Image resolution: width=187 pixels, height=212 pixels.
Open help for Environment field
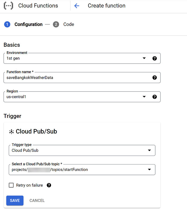click(154, 58)
